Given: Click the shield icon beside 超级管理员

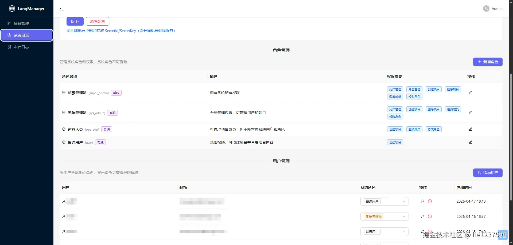Looking at the screenshot, I should (64, 93).
